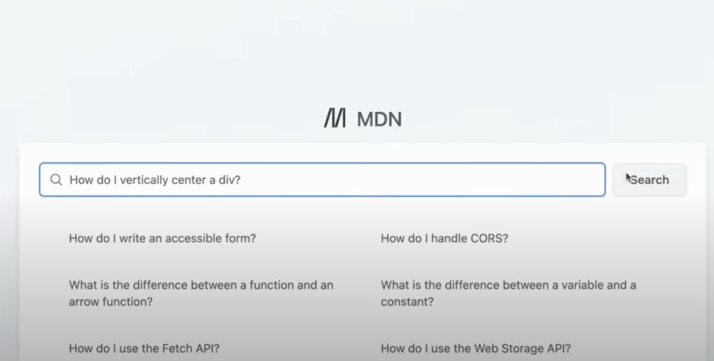Image resolution: width=714 pixels, height=361 pixels.
Task: Open 'How do I use the Fetch API?'
Action: coord(144,348)
